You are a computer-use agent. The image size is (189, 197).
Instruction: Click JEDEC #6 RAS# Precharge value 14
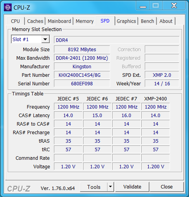(97, 133)
